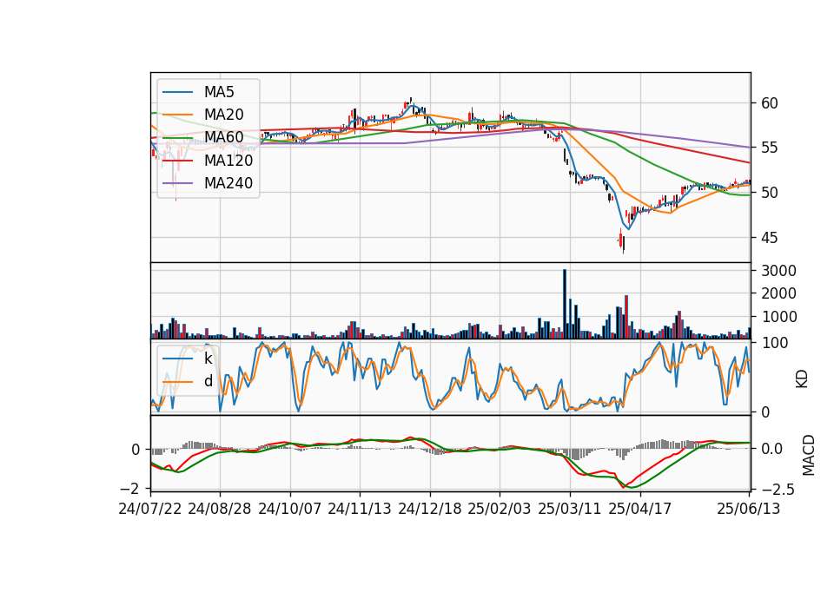Click the tallest volume bar near 25/03/11
834x599 pixels.
pos(565,304)
